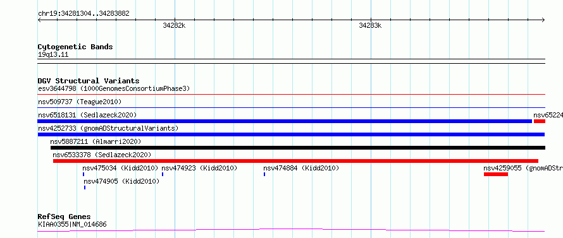Click the small blue nsv475034 marker
This screenshot has width=563, height=238.
coord(84,174)
